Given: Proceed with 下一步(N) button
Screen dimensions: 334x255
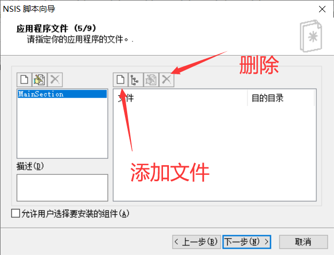Looking at the screenshot, I should click(247, 242).
